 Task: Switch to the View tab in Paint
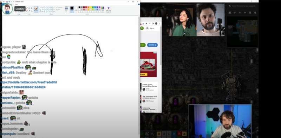tap(16, 4)
